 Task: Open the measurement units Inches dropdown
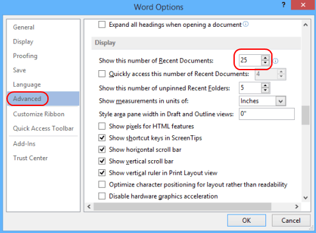281,101
